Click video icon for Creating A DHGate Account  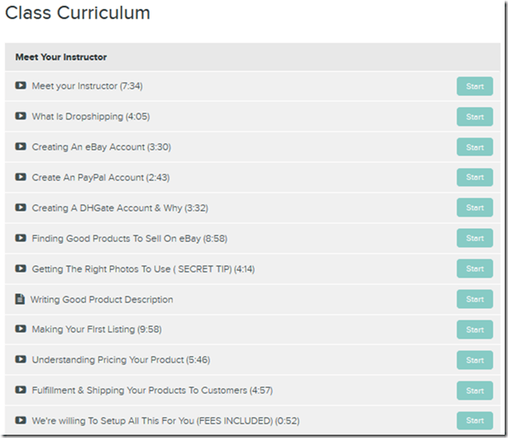[x=21, y=208]
